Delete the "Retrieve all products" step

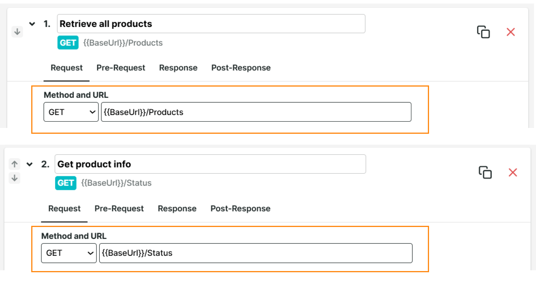pos(510,32)
